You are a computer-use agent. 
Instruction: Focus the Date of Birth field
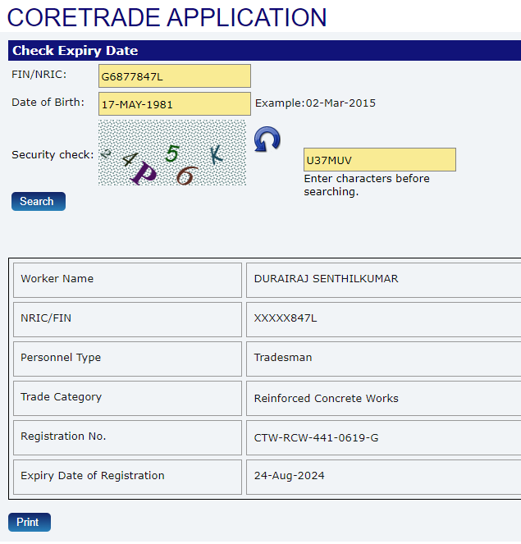[174, 104]
